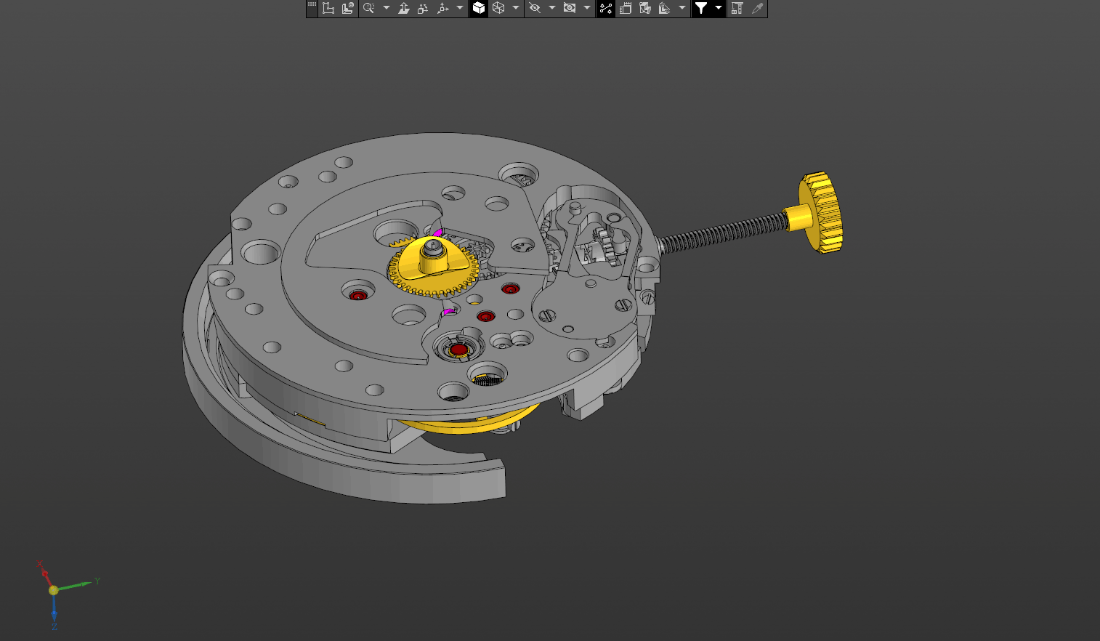Open the axis orientation dropdown arrow

[x=460, y=8]
